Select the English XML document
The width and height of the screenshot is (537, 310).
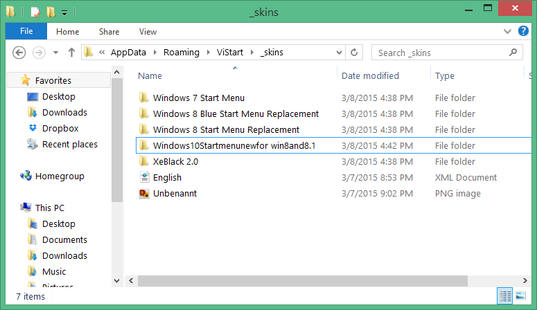[x=167, y=178]
